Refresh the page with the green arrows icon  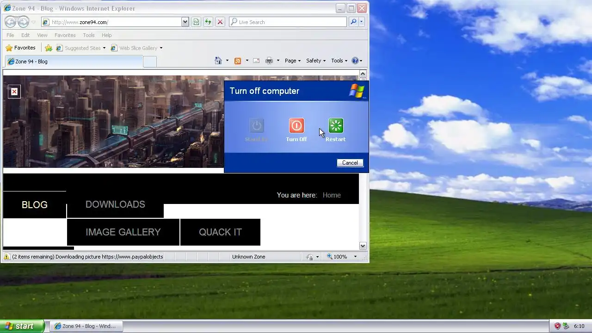point(208,22)
